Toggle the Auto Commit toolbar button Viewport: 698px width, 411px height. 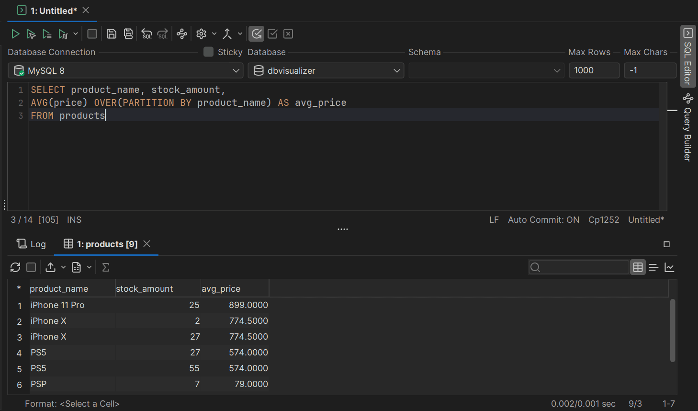tap(257, 34)
